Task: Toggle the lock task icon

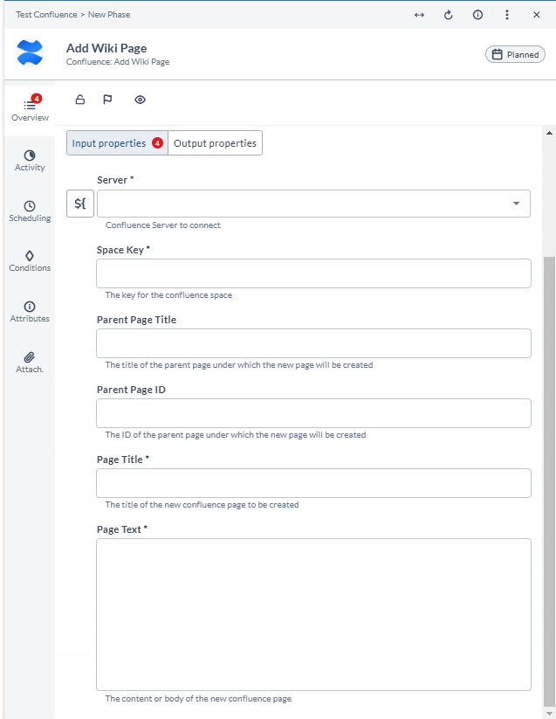Action: (80, 100)
